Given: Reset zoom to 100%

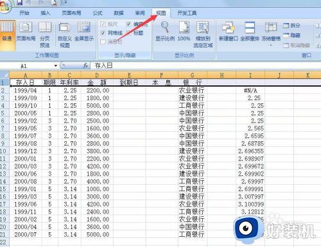Looking at the screenshot, I should (x=184, y=31).
